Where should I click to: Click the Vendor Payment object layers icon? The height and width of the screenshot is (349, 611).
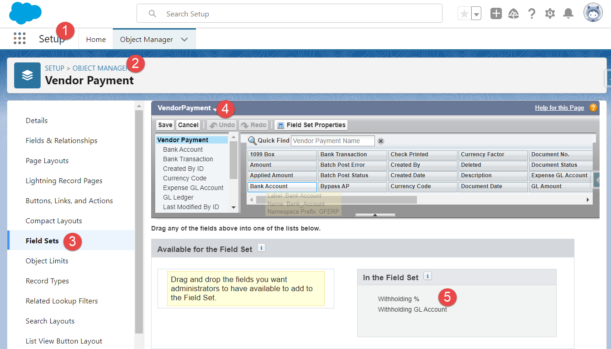(27, 75)
